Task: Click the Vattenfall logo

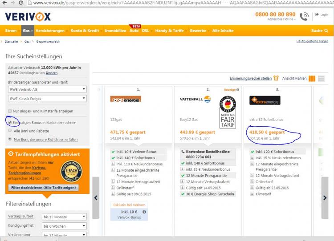Action: pyautogui.click(x=196, y=99)
